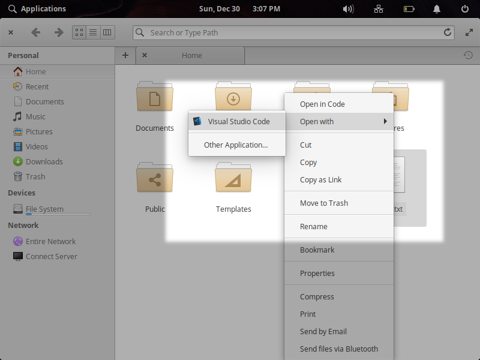Screen dimensions: 480x360
Task: Open Trash in the sidebar
Action: pos(57,176)
